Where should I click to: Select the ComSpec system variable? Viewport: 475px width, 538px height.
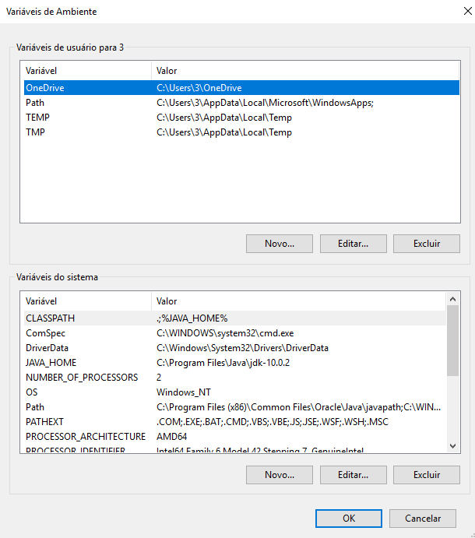point(44,333)
